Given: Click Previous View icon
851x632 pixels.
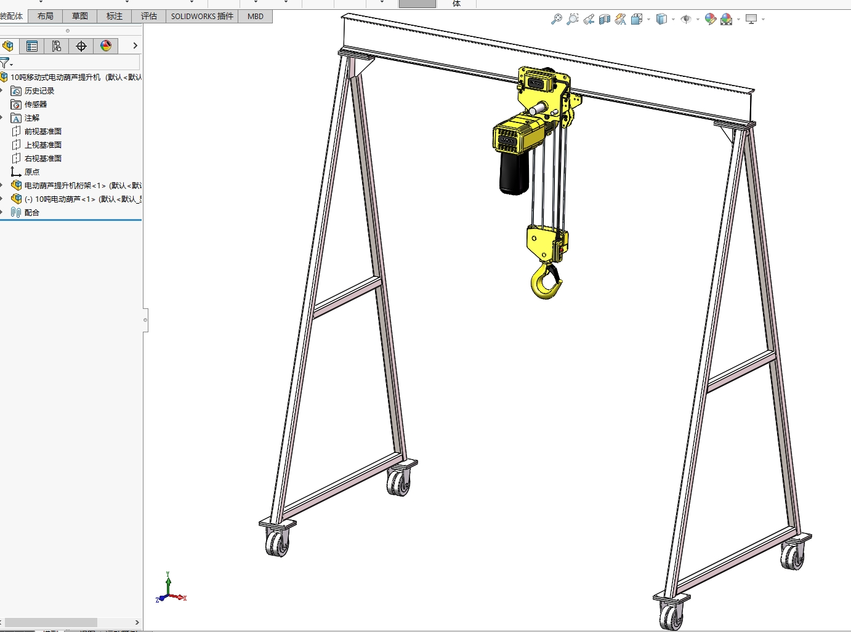Looking at the screenshot, I should (x=589, y=19).
